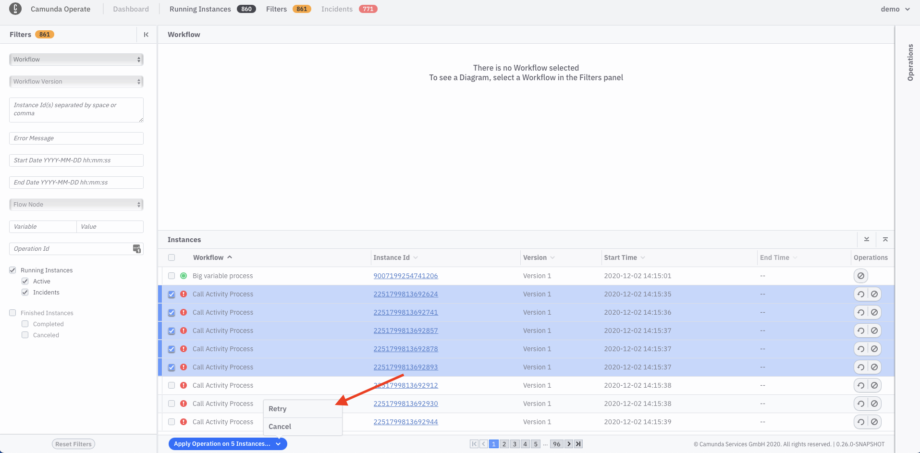Expand the Instances panel upward

tap(885, 239)
